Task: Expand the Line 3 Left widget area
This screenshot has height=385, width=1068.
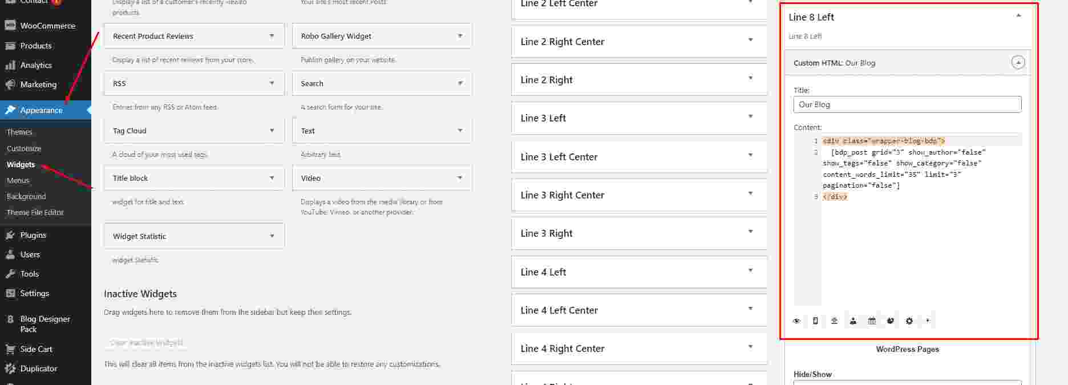Action: point(750,117)
